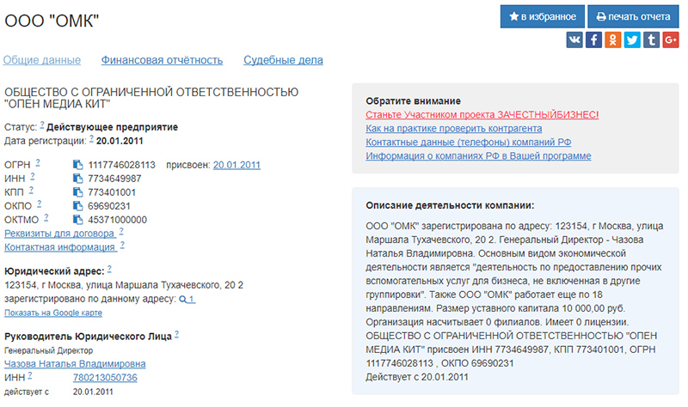Click the печать отчета button

click(634, 16)
